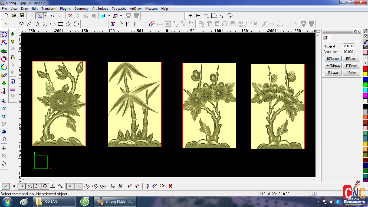Select the ellipse drawing tool
Viewport: 368px width, 207px height.
click(x=53, y=24)
